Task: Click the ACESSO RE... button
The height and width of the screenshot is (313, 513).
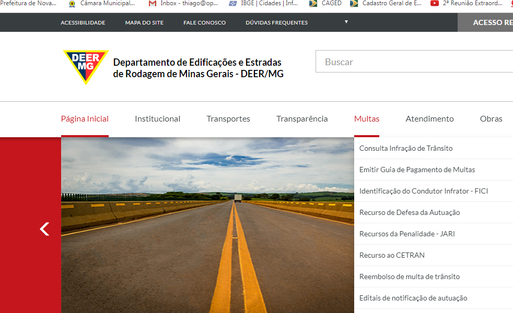Action: tap(485, 22)
